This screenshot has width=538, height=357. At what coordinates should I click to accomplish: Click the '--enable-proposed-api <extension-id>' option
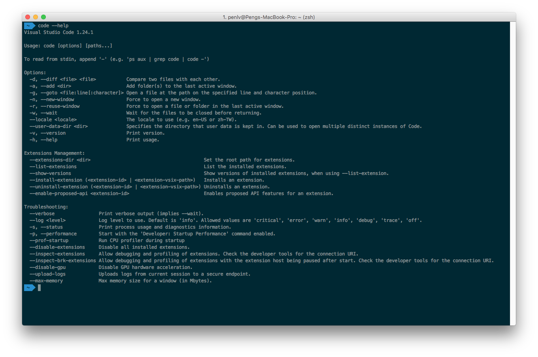pyautogui.click(x=79, y=194)
